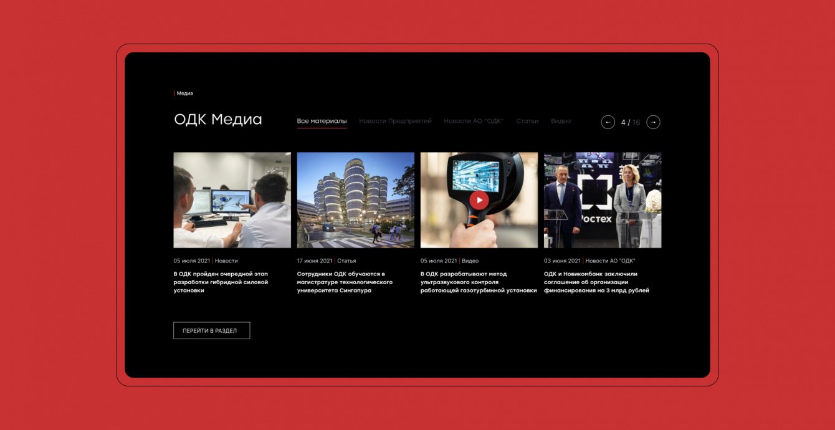835x430 pixels.
Task: Open the 'Новости АО "ОДК"' tab
Action: point(474,121)
